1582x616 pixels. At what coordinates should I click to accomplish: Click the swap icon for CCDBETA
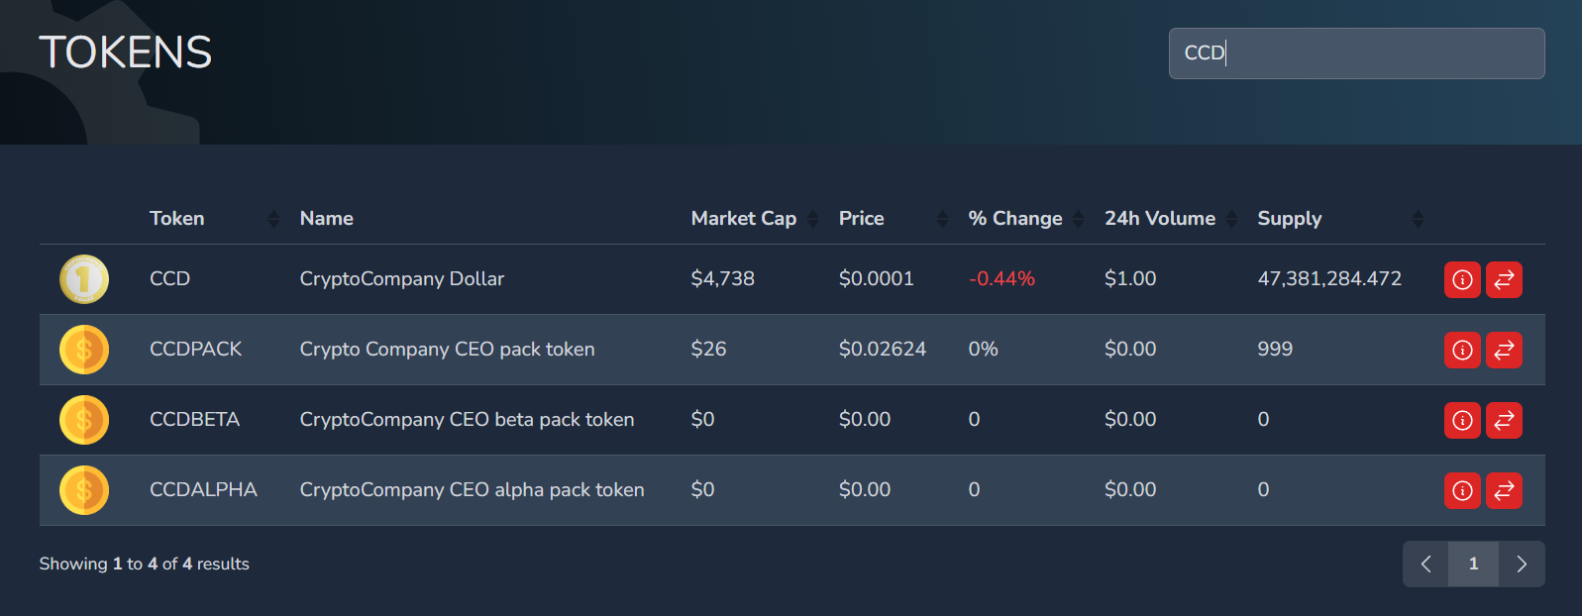1504,420
